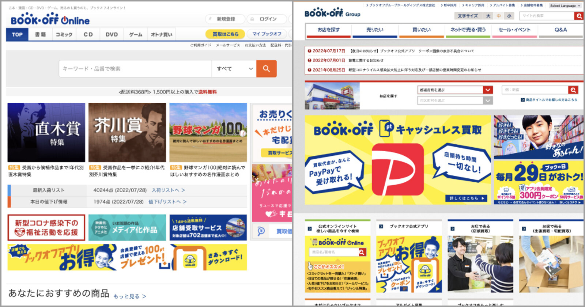The width and height of the screenshot is (585, 307).
Task: Select the オトナ買い tab
Action: coord(162,34)
